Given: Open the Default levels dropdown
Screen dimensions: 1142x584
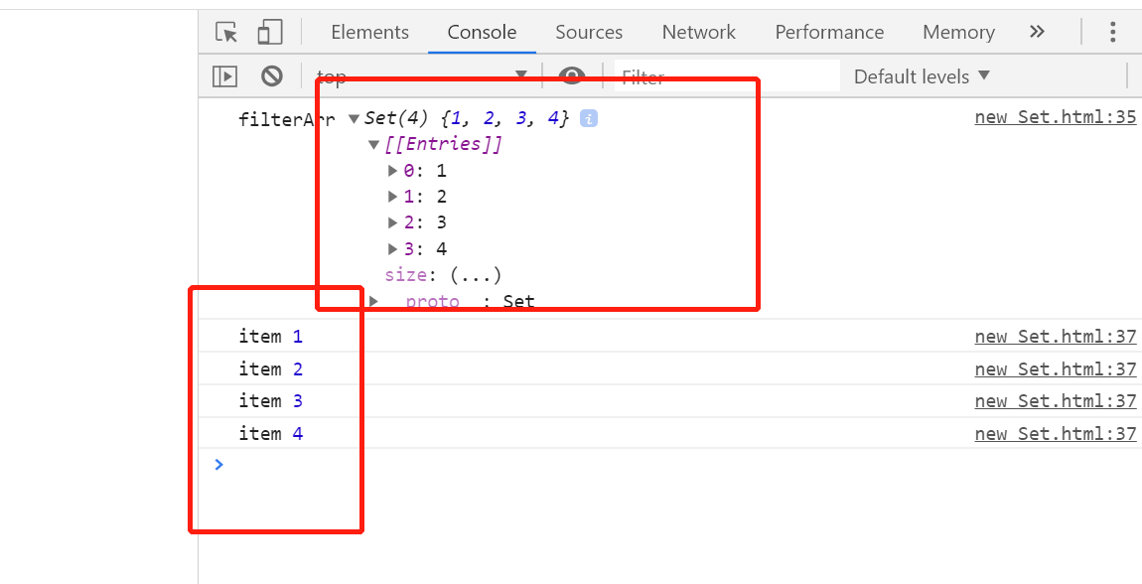Looking at the screenshot, I should point(923,76).
